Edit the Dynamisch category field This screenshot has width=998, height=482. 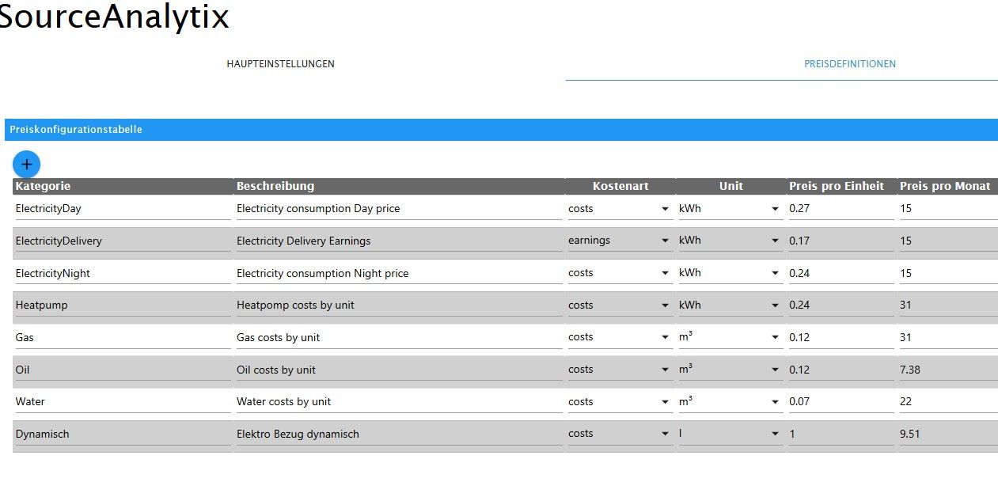[123, 434]
